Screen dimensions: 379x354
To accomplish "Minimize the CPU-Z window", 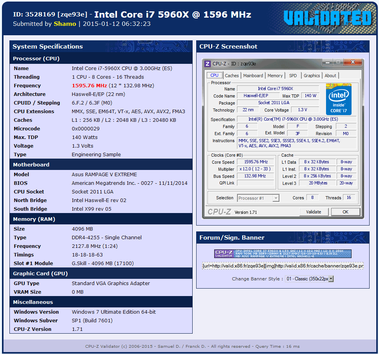I will pos(328,62).
